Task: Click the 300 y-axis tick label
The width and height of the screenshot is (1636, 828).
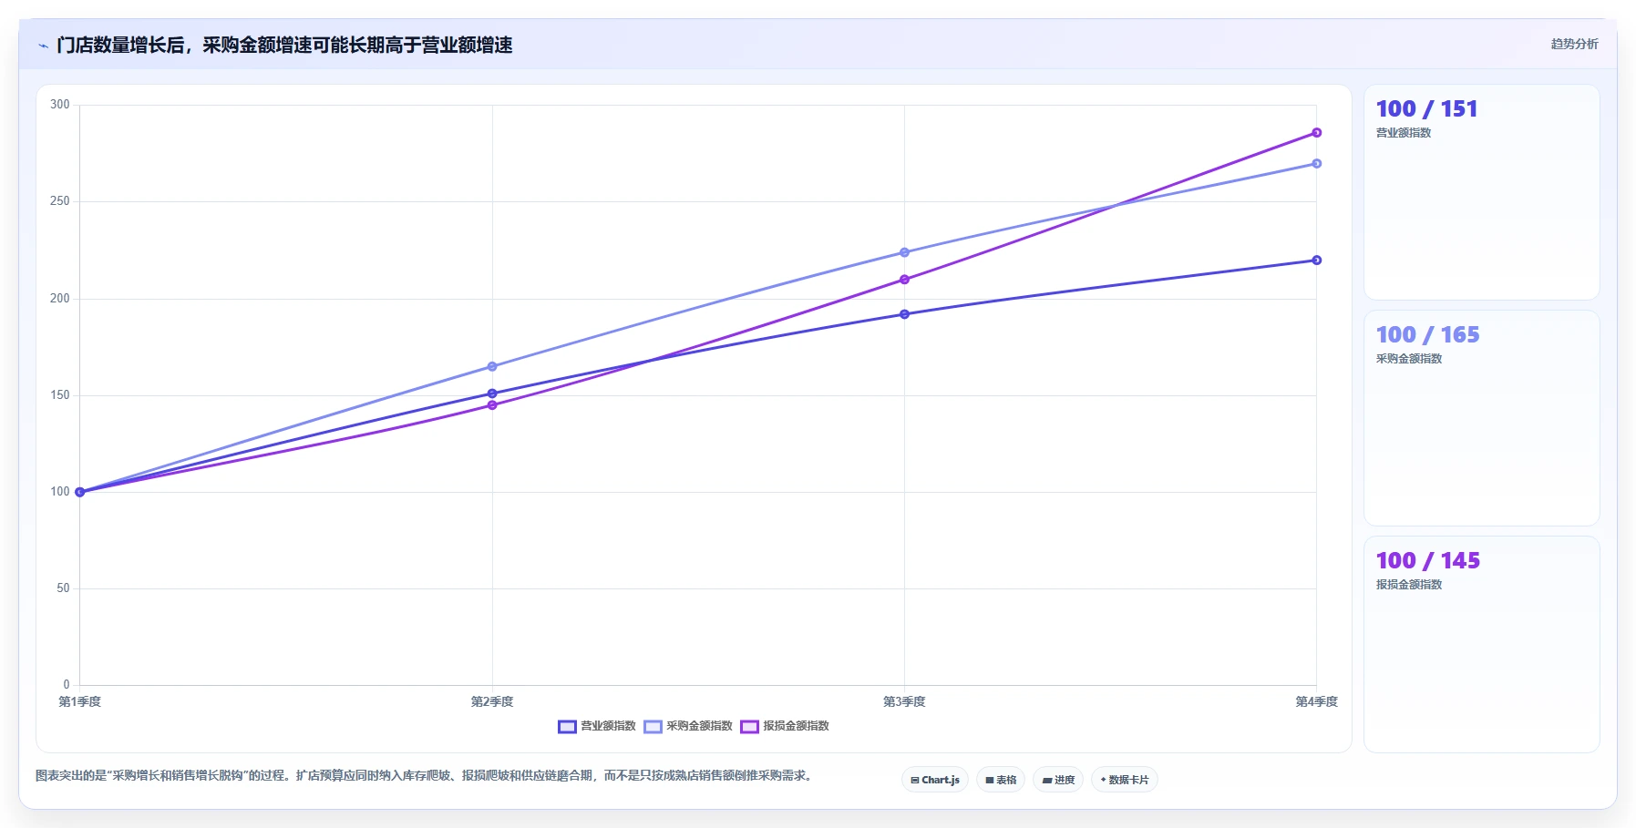Action: pos(60,105)
